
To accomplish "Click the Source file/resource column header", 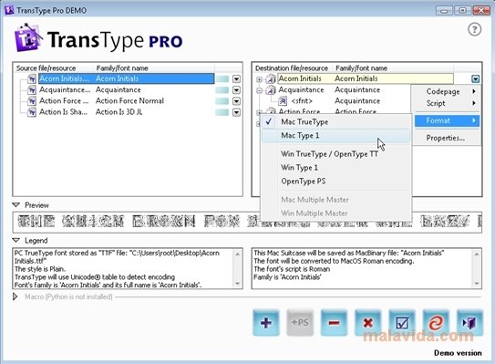I will click(x=54, y=68).
